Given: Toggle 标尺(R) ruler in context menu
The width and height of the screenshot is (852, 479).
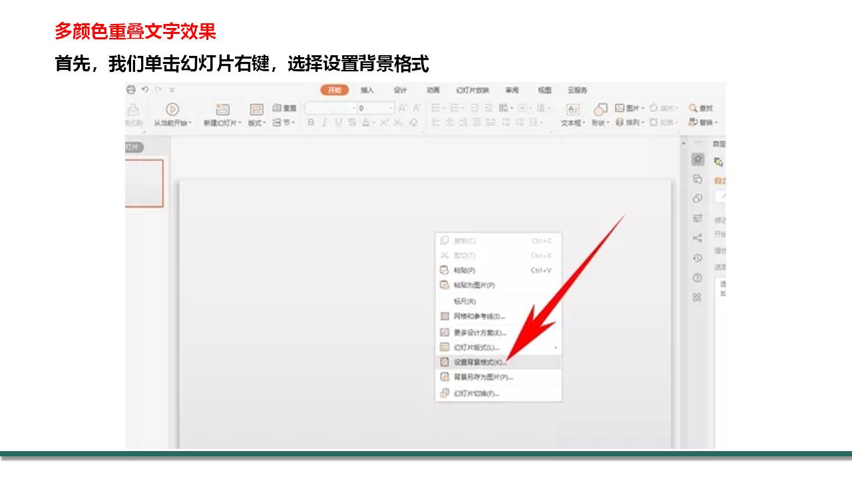Looking at the screenshot, I should point(465,301).
